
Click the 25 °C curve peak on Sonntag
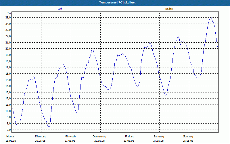(211, 17)
